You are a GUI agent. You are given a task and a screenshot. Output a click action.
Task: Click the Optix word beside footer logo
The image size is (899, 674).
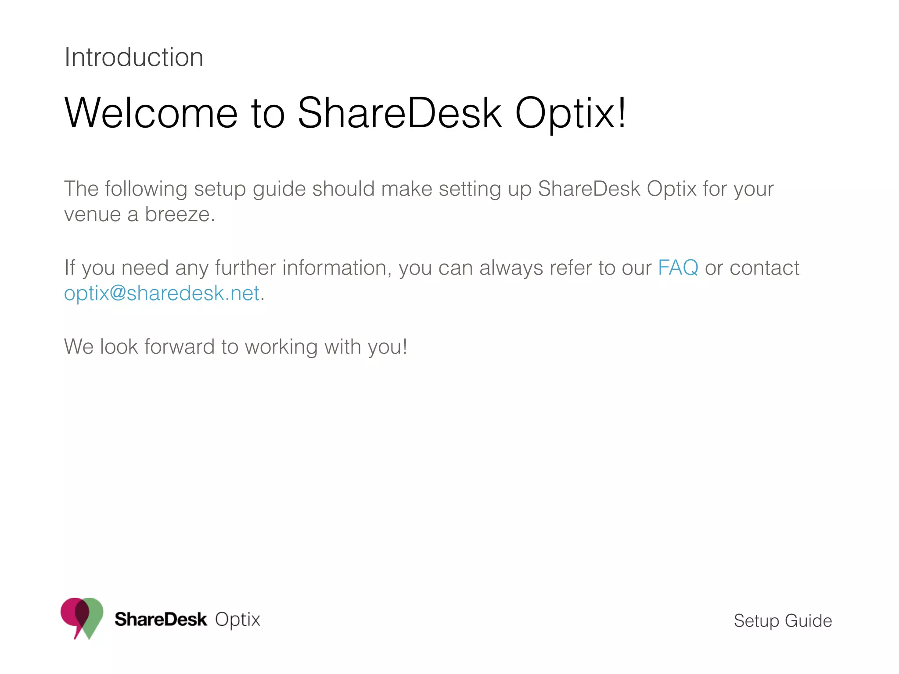[x=237, y=620]
